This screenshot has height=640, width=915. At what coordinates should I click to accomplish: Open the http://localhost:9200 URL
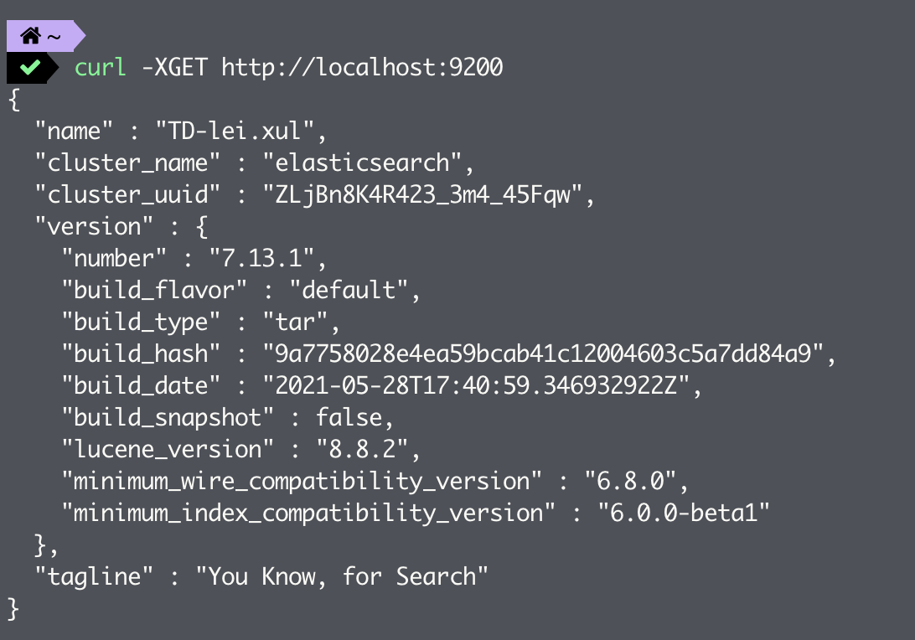pyautogui.click(x=362, y=67)
